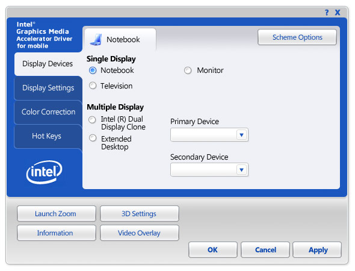
Task: Click the Video Overlay button
Action: coord(140,233)
